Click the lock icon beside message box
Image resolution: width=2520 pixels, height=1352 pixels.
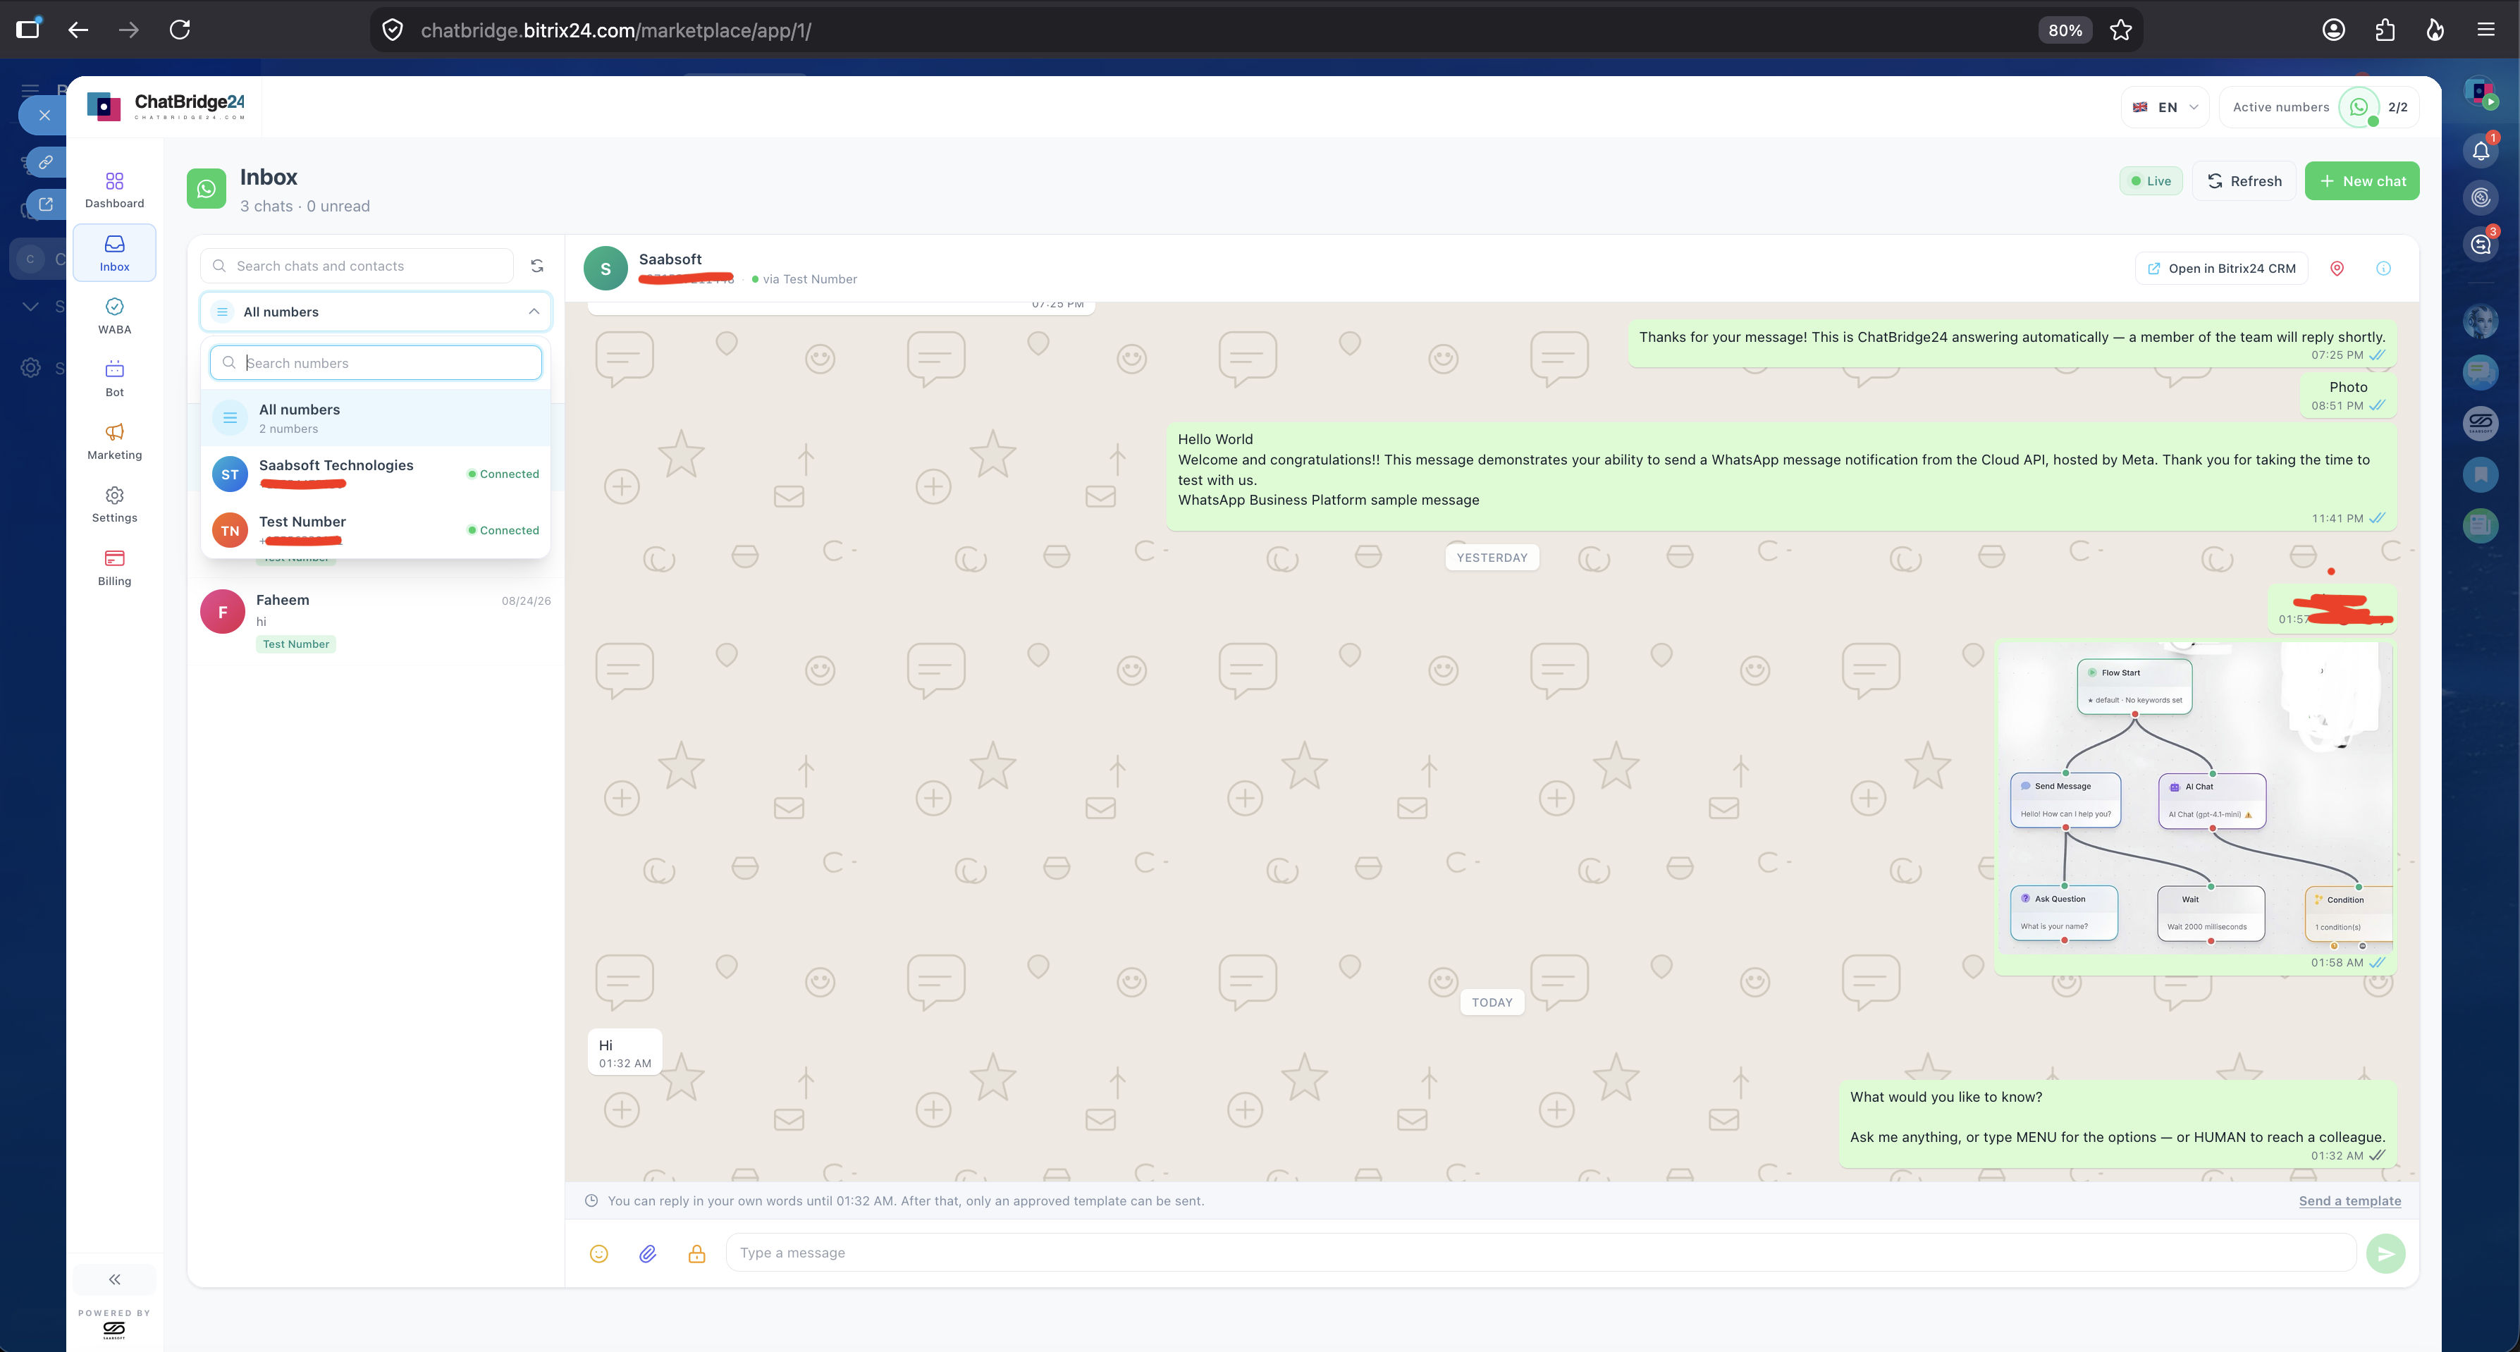click(696, 1253)
